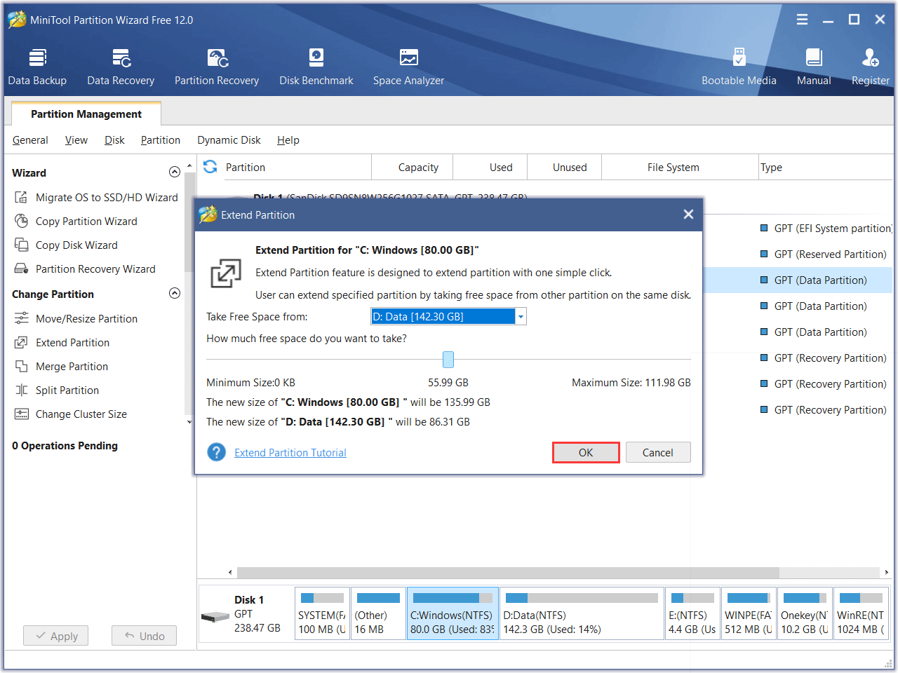
Task: Select WINPE 512 MB block in disk map
Action: 749,614
